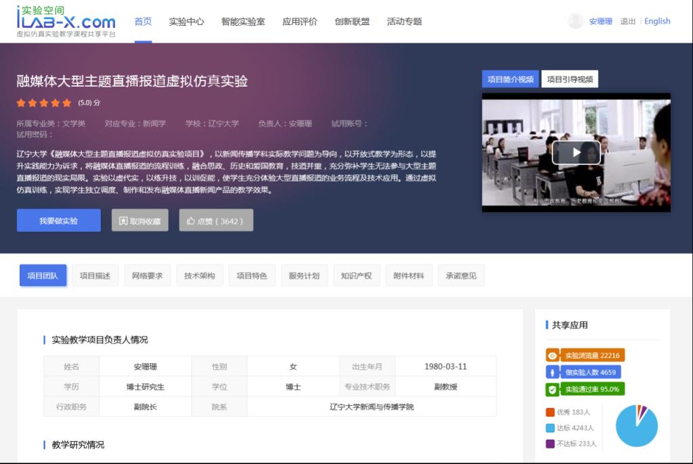
Task: Switch to the 项目描述 tab
Action: coord(95,276)
